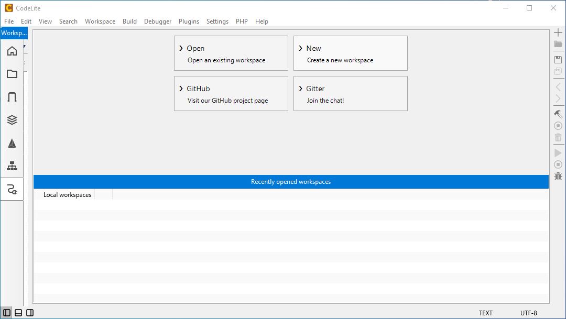Screen dimensions: 566x319
Task: Open the Edit menu
Action: [26, 21]
